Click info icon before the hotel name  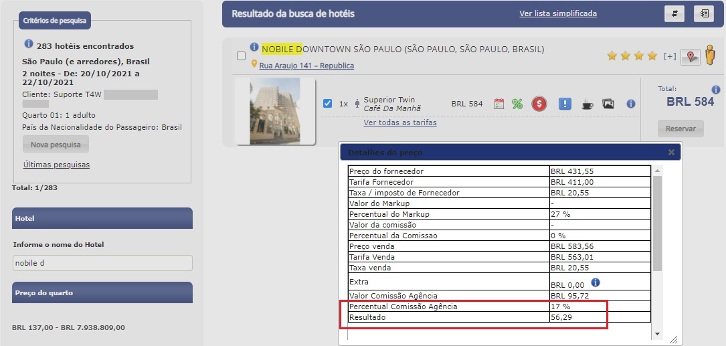tap(254, 48)
